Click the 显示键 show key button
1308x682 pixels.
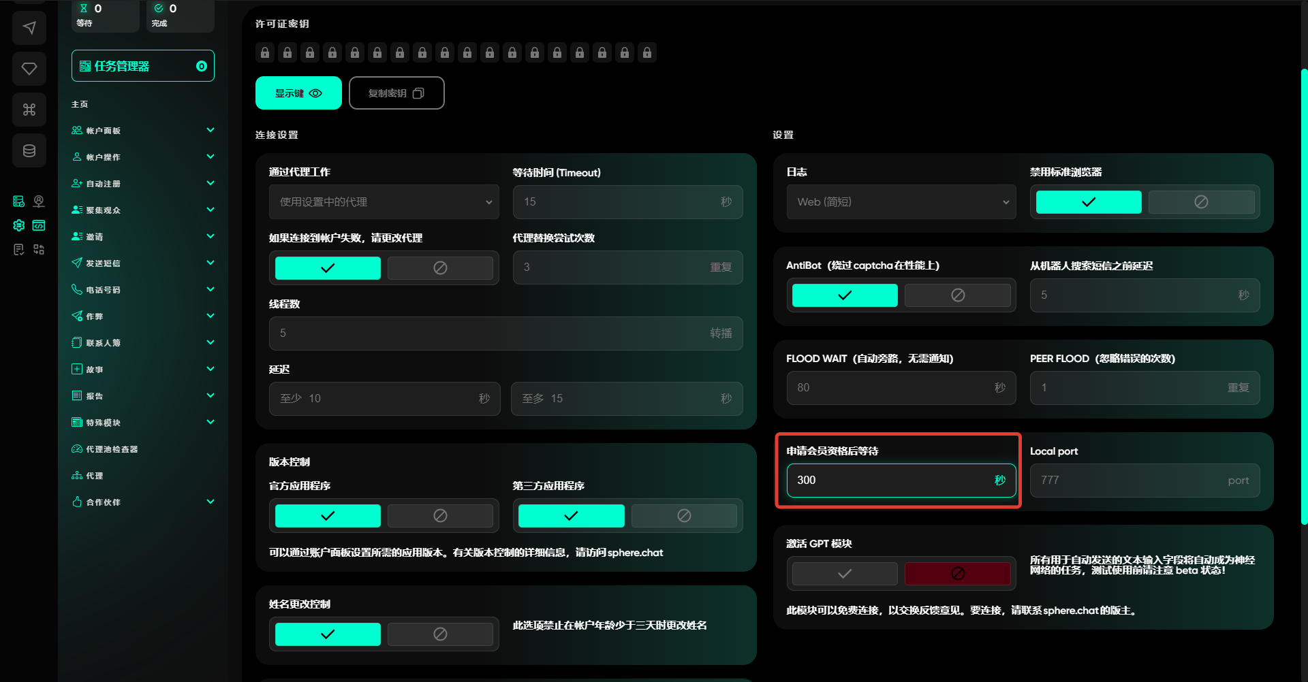pyautogui.click(x=298, y=93)
